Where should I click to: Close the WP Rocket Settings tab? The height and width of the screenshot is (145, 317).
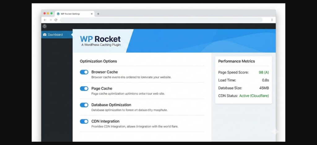coord(92,14)
